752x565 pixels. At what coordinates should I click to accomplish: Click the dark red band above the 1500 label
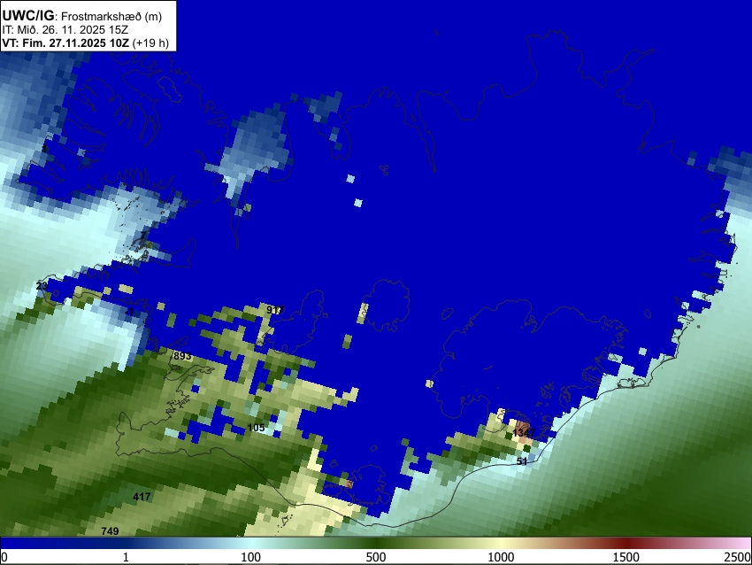pyautogui.click(x=626, y=543)
